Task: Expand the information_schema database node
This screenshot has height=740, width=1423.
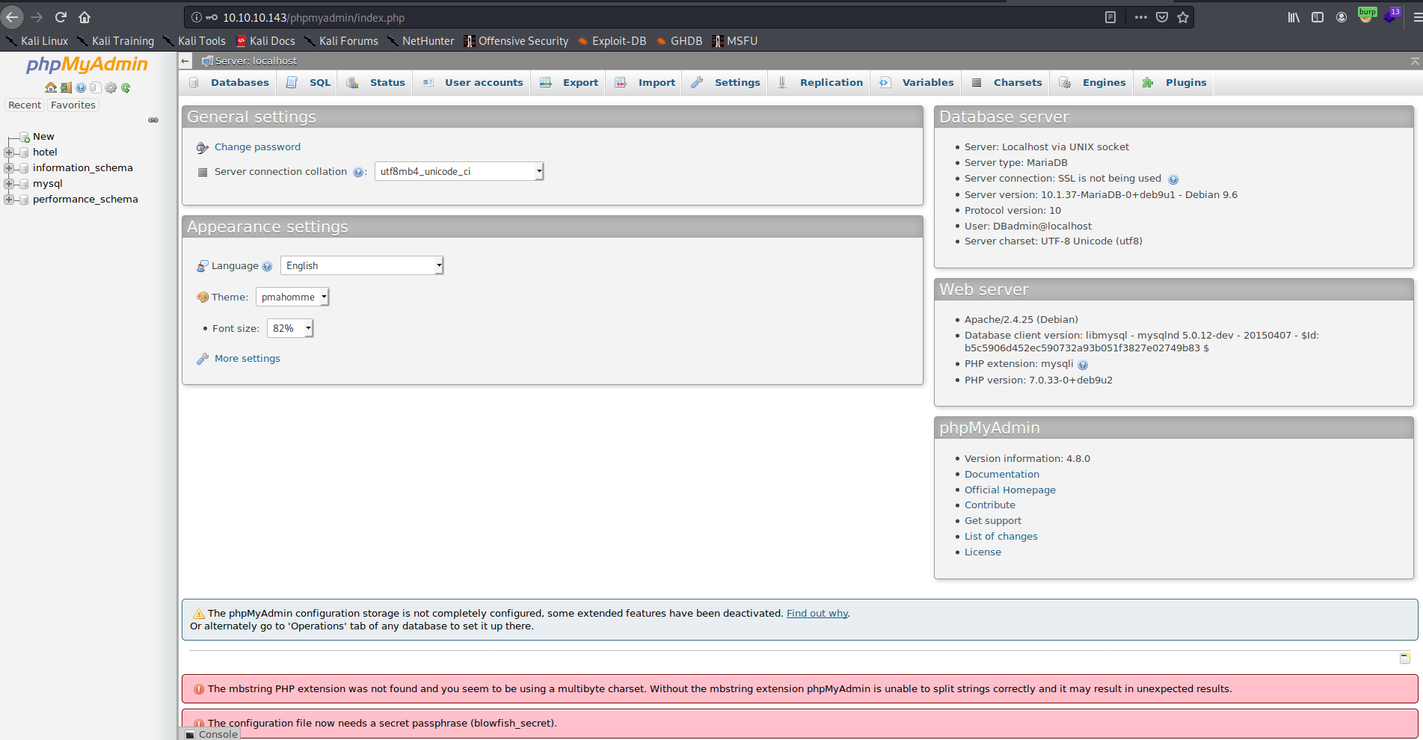Action: coord(8,167)
